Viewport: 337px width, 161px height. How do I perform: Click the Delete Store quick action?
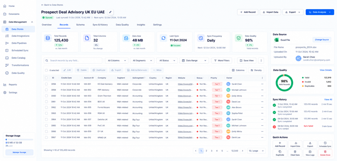[x=325, y=153]
